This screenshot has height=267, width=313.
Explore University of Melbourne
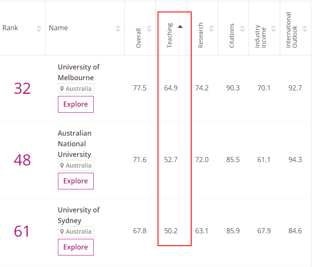click(76, 104)
